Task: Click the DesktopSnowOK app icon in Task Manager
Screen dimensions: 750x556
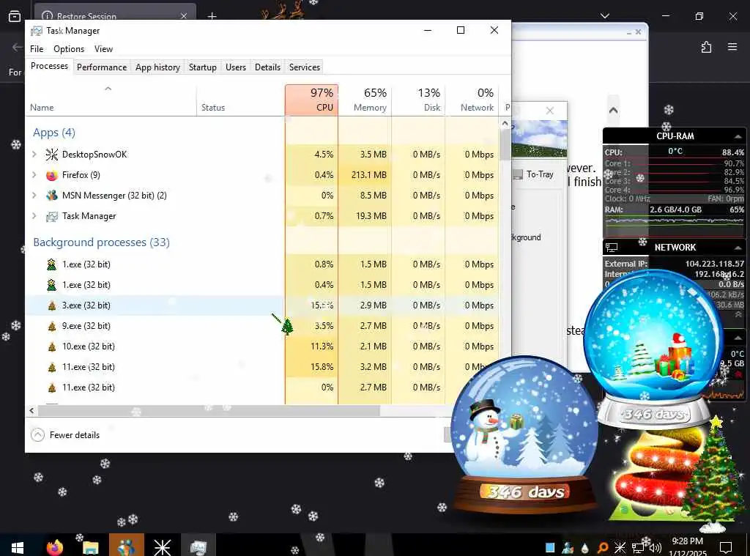Action: [x=52, y=155]
